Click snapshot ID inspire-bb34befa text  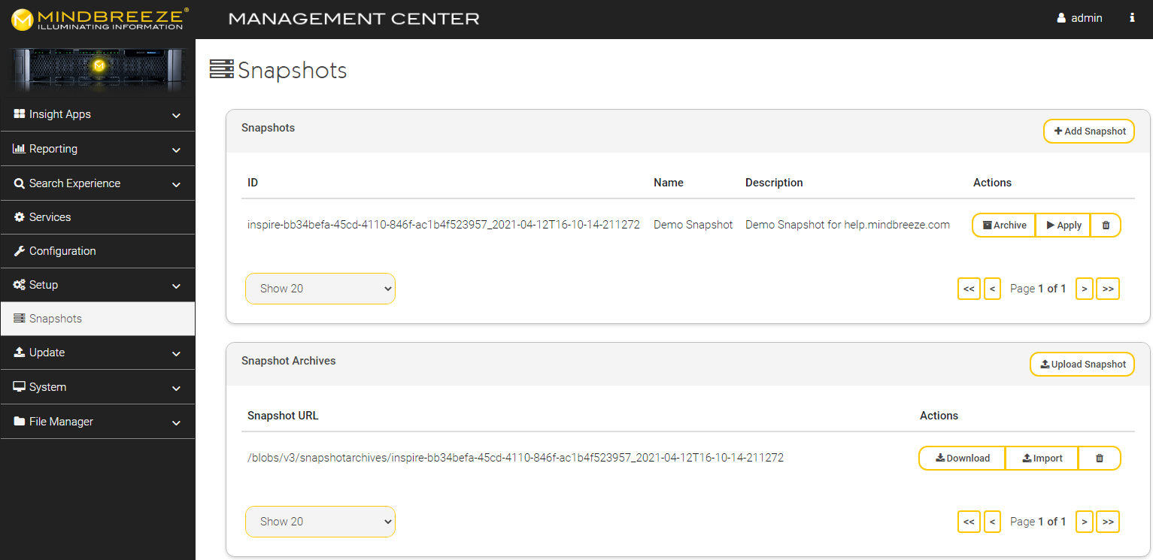444,225
